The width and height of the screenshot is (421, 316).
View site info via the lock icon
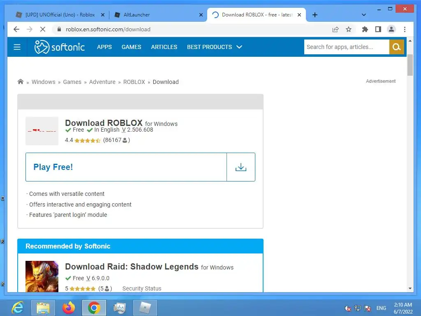click(59, 29)
